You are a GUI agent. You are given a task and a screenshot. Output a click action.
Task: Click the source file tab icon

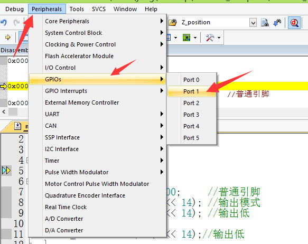[x=17, y=126]
